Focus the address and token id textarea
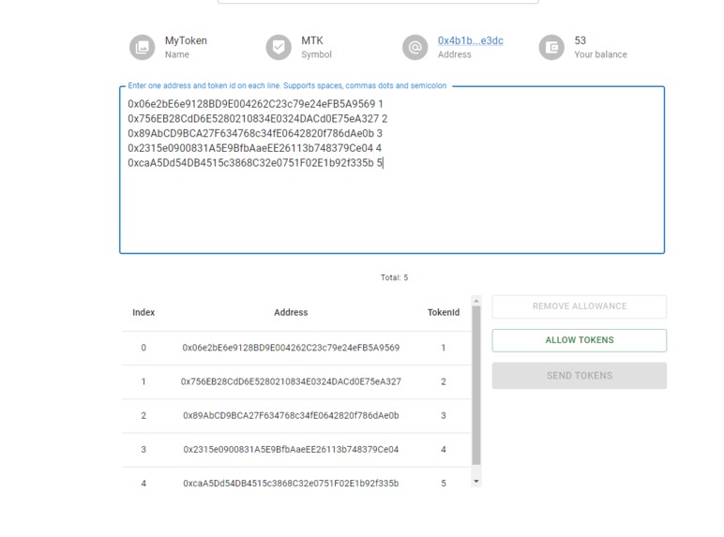Image resolution: width=724 pixels, height=537 pixels. pyautogui.click(x=392, y=170)
